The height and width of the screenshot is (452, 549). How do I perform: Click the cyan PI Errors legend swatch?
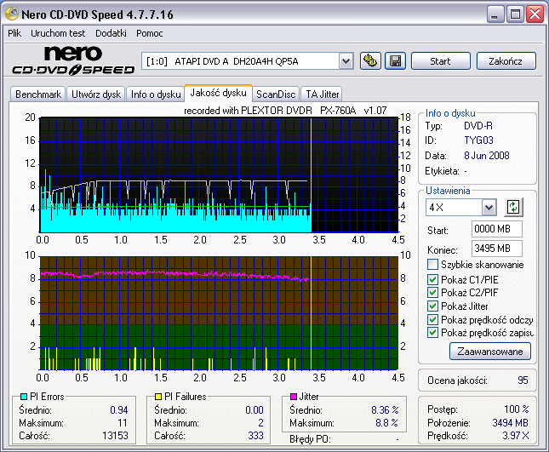24,397
